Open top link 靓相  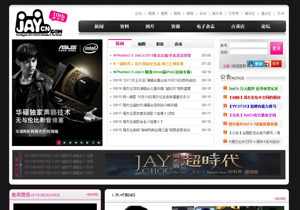[x=190, y=13]
